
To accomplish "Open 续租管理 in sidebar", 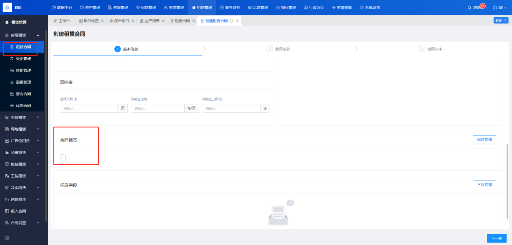I will [22, 70].
